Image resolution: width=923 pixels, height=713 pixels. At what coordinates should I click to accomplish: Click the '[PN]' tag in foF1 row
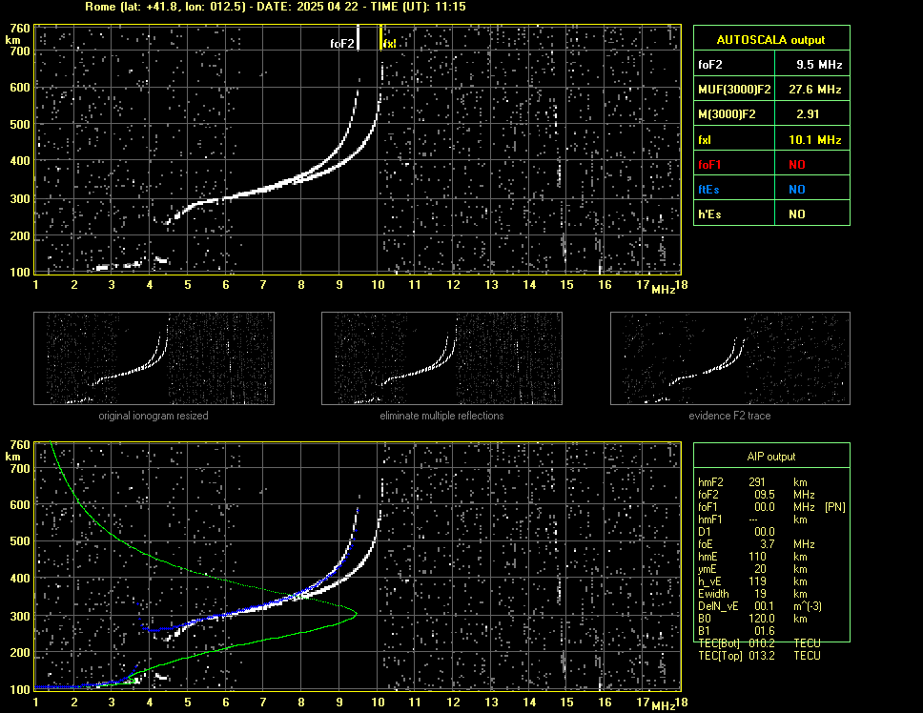[834, 507]
